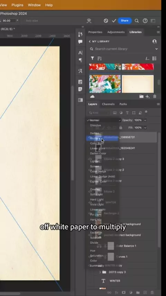Switch to the Properties tab
This screenshot has height=296, width=166.
click(95, 32)
